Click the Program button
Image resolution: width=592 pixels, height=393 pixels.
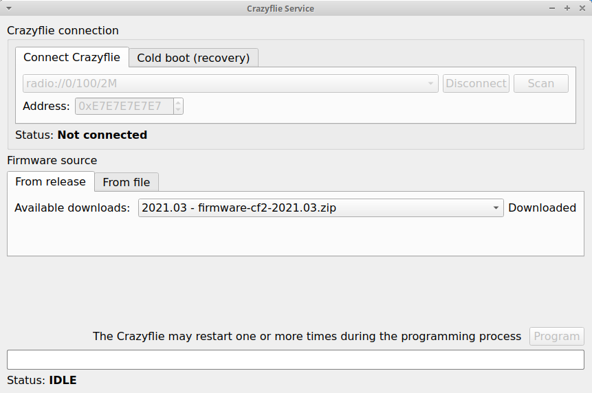[556, 337]
